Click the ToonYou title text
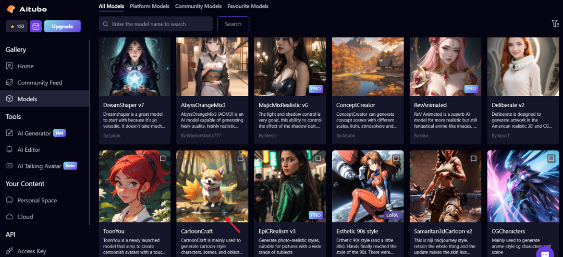This screenshot has width=563, height=257. coord(114,231)
